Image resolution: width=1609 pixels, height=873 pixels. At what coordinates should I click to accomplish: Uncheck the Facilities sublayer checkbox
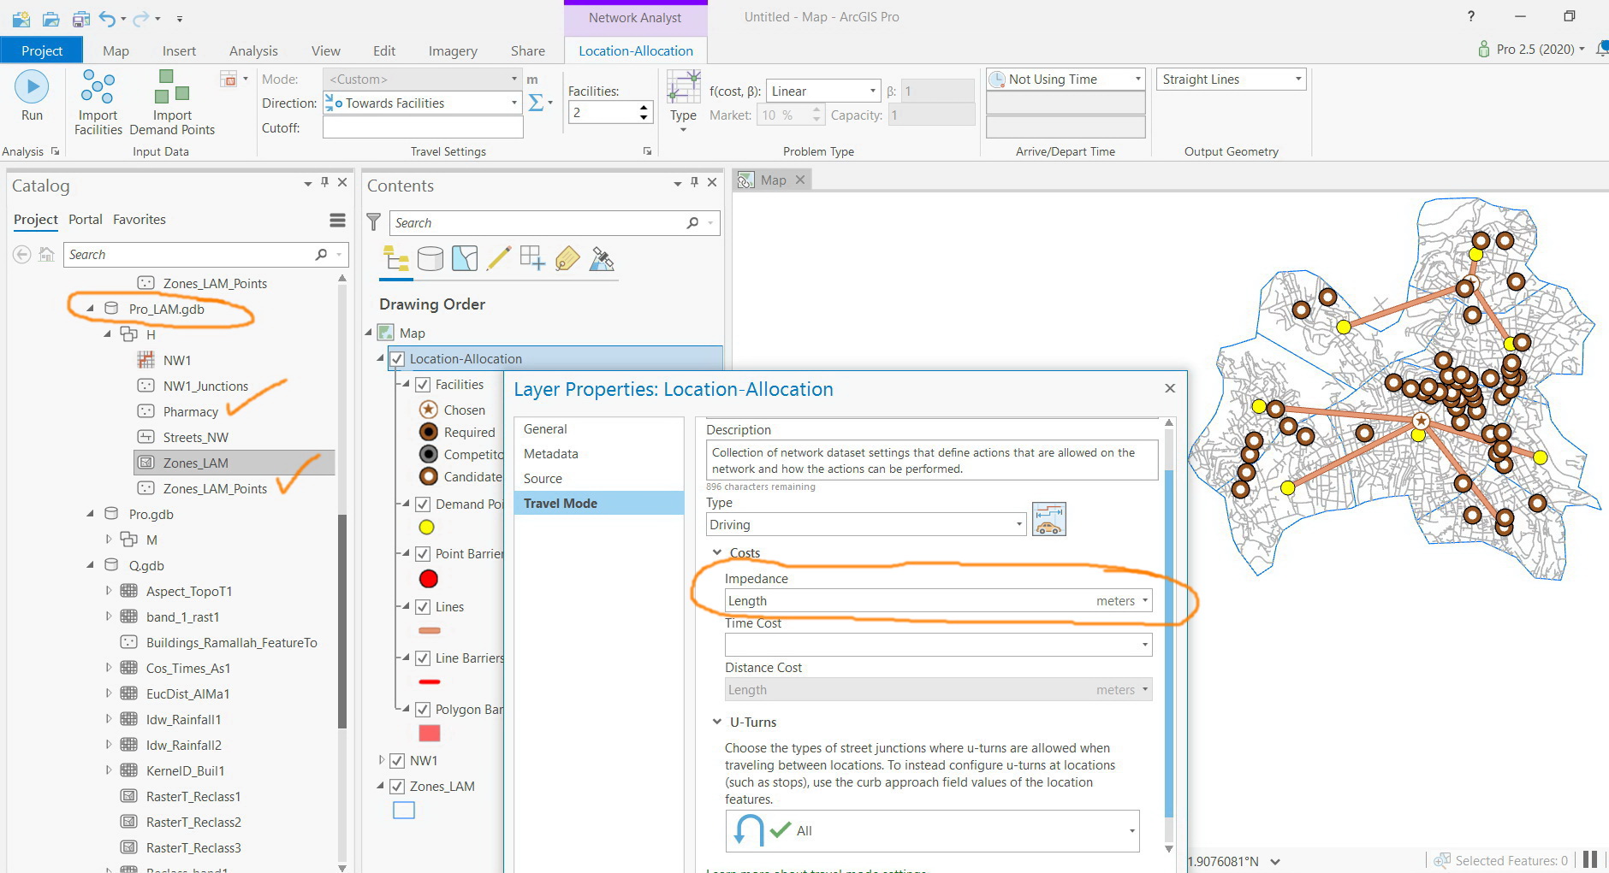[423, 385]
